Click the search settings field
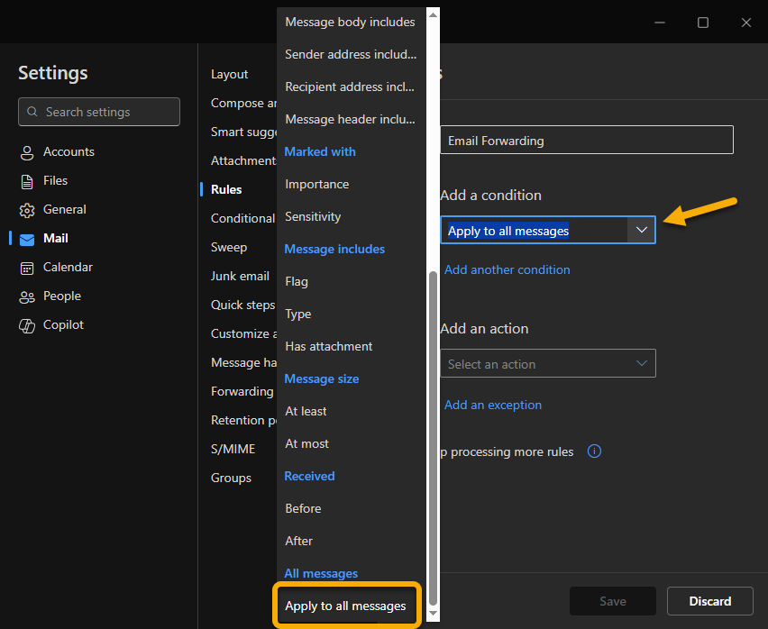The height and width of the screenshot is (629, 768). (98, 112)
